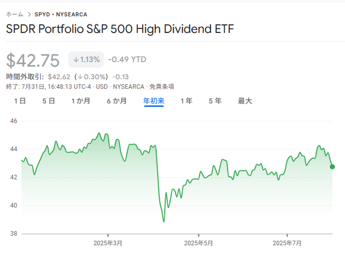
Task: Click the SPDR Portfolio S&P 500 High Dividend ETF title
Action: (x=120, y=29)
